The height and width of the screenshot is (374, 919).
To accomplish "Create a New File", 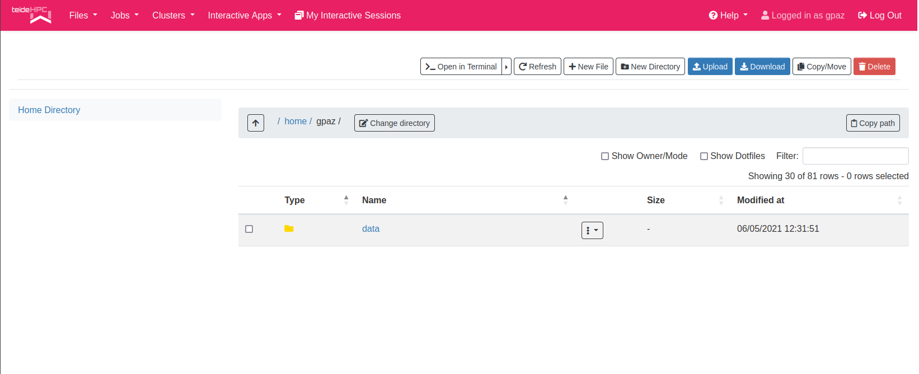I will click(588, 67).
